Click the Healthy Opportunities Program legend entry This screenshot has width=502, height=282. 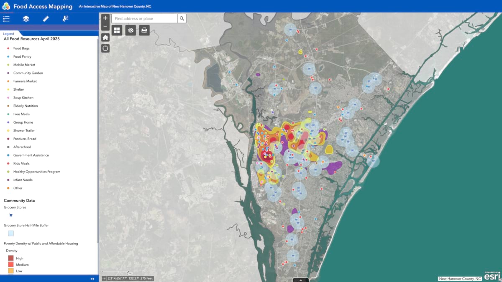37,172
